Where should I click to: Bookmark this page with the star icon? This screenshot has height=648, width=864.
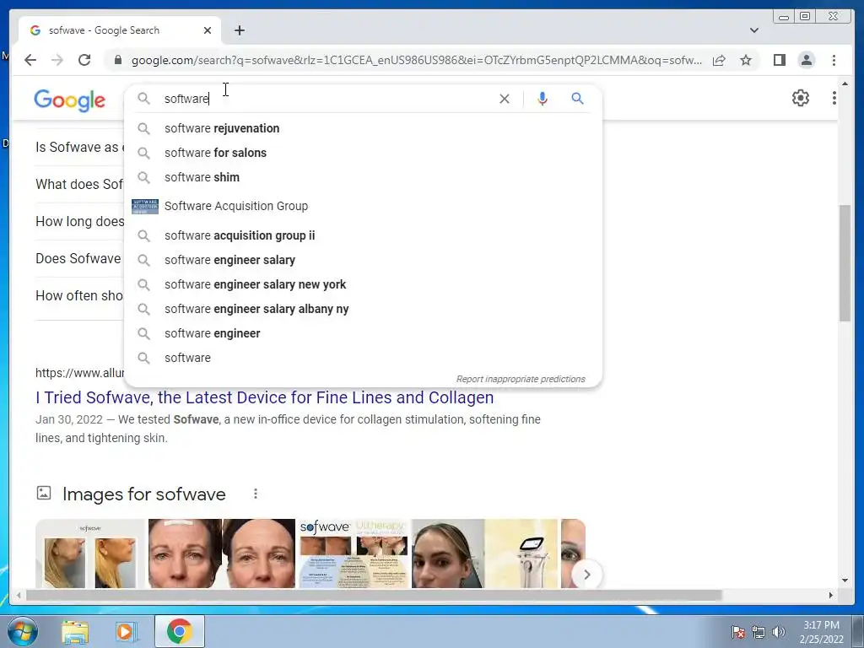tap(746, 60)
